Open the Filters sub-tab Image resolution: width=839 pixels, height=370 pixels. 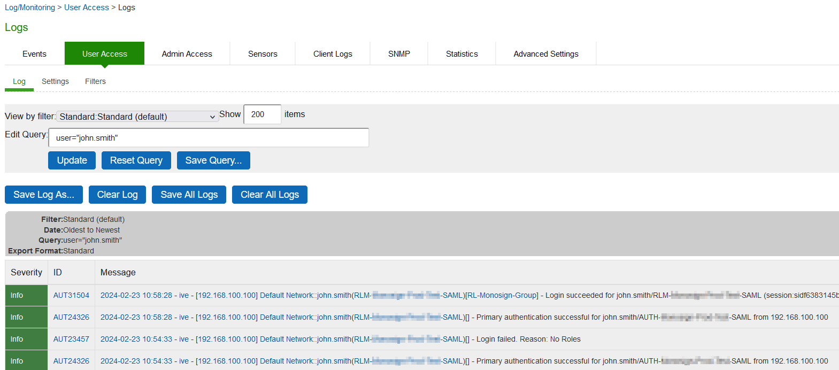(x=95, y=81)
